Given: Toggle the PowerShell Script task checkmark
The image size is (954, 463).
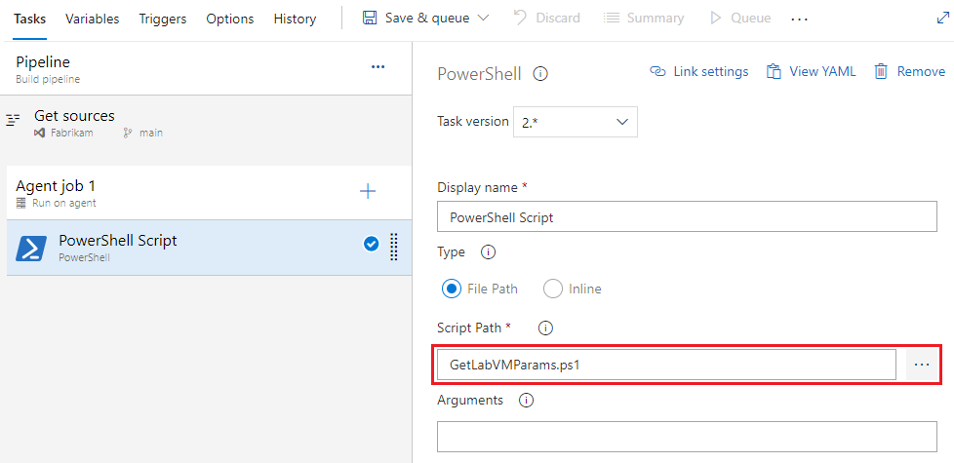Looking at the screenshot, I should pos(371,244).
